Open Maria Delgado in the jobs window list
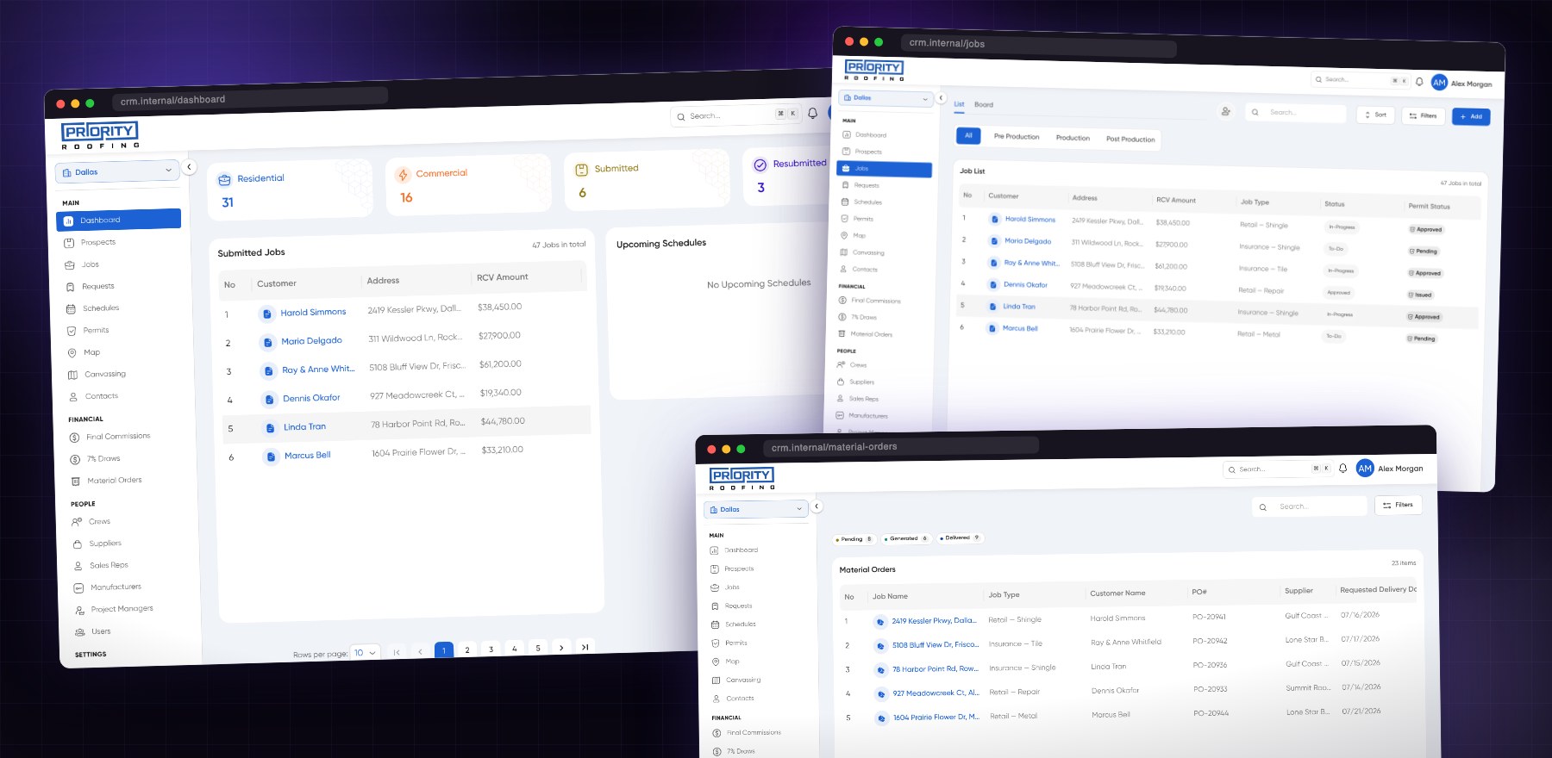The height and width of the screenshot is (758, 1552). pos(1028,241)
